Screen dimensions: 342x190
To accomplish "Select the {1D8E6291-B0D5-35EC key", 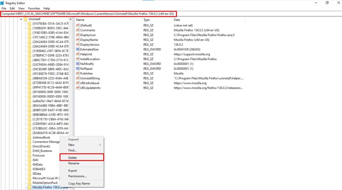I will pyautogui.click(x=50, y=28).
